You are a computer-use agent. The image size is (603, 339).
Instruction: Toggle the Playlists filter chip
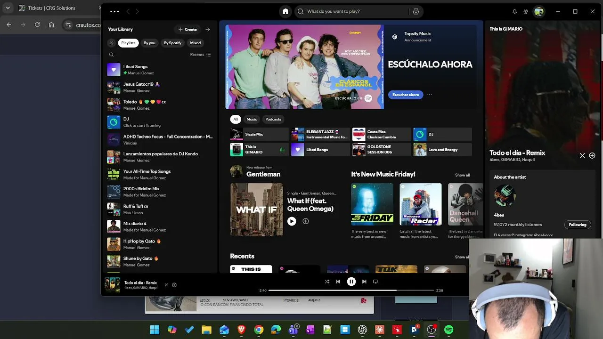point(128,43)
